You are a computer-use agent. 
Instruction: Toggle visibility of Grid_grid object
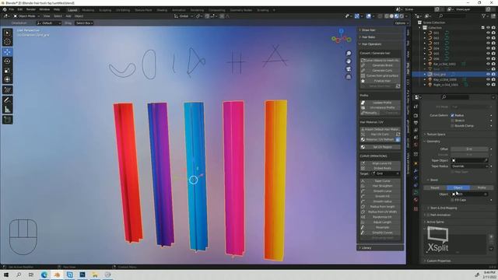pos(488,74)
